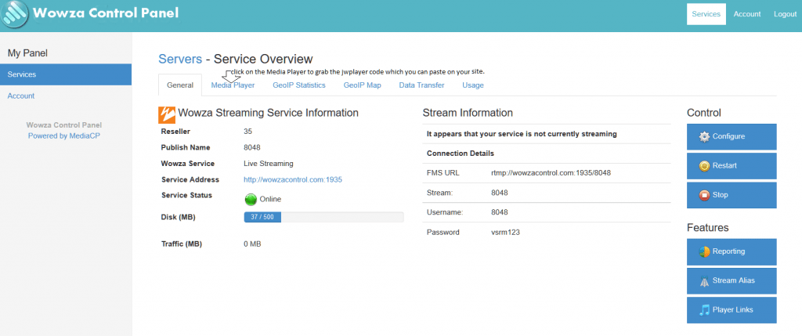Click the Live Streaming service value
The width and height of the screenshot is (802, 336).
[x=269, y=164]
